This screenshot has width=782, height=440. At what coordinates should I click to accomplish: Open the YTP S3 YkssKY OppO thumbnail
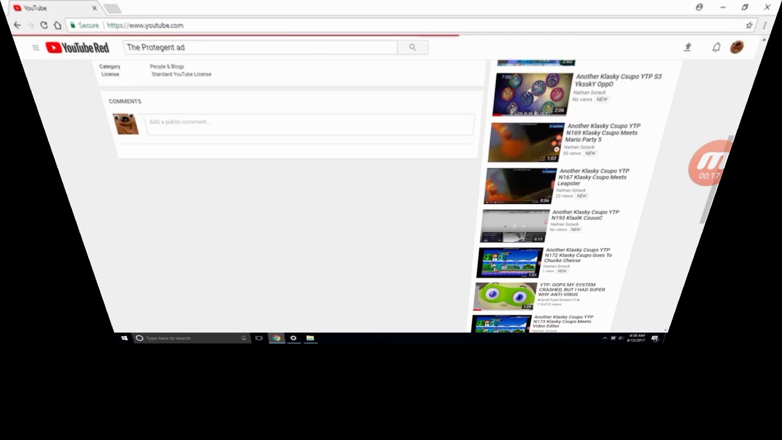click(533, 94)
